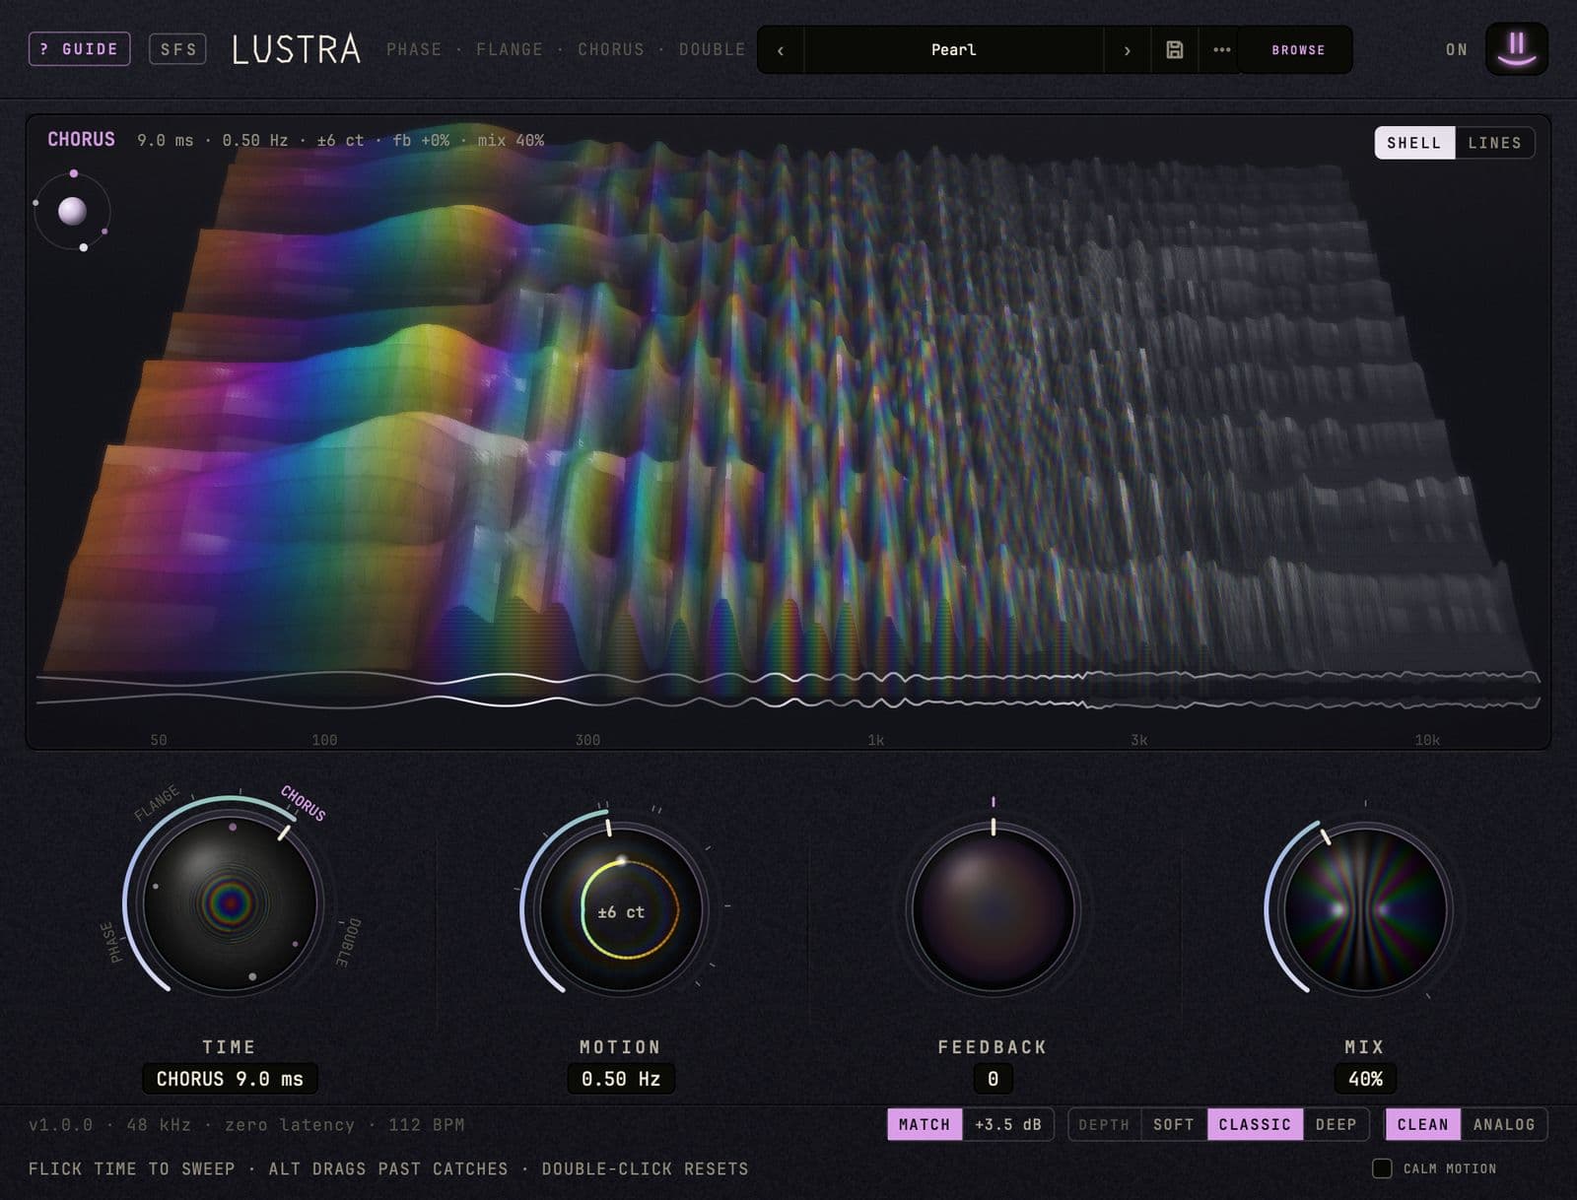Select ANALOG character mode
The image size is (1577, 1200).
click(x=1504, y=1124)
